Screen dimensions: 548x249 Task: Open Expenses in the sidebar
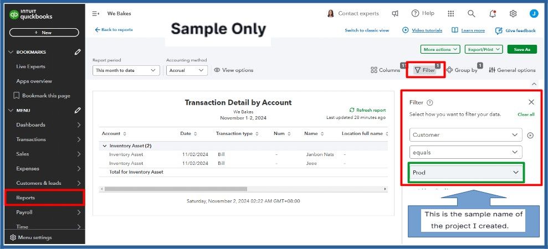click(x=45, y=169)
